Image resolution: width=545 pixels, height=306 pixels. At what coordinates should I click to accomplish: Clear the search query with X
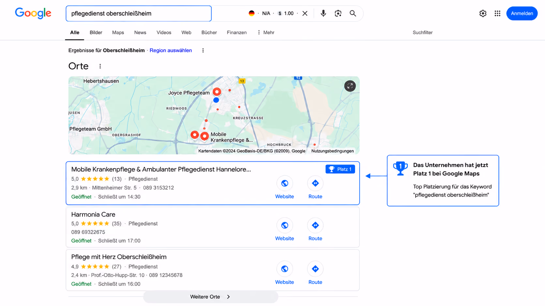pyautogui.click(x=305, y=13)
